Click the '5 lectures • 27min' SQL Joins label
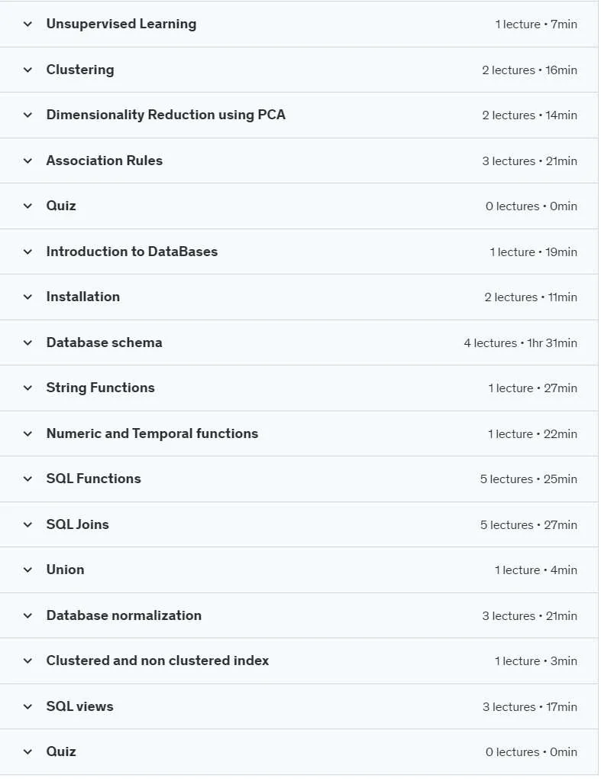The width and height of the screenshot is (601, 779). pyautogui.click(x=528, y=524)
